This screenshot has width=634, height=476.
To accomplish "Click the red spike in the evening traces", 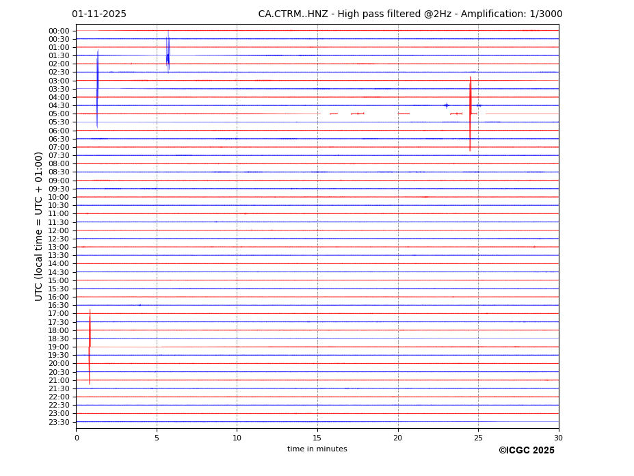I will [x=90, y=346].
